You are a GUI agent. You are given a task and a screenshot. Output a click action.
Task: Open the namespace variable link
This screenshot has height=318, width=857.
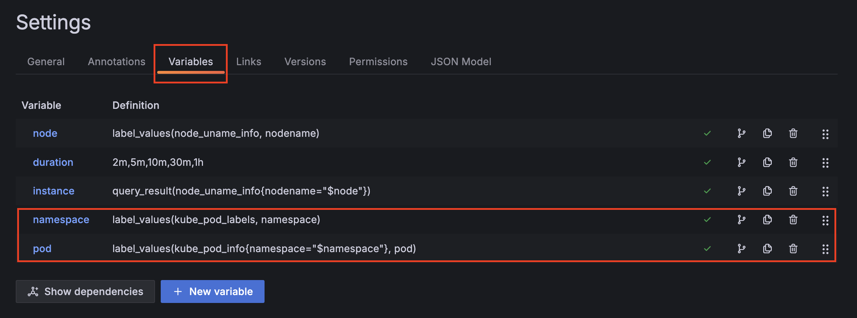click(x=61, y=220)
